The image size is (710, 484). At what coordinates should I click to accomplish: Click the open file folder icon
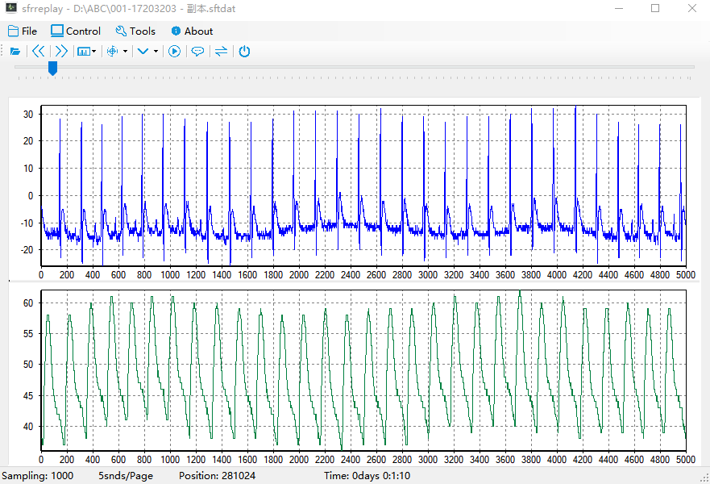point(15,52)
